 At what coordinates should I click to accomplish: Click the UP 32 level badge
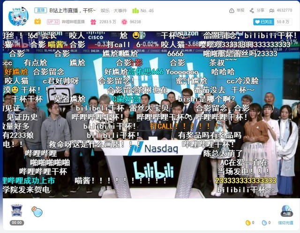pos(53,22)
